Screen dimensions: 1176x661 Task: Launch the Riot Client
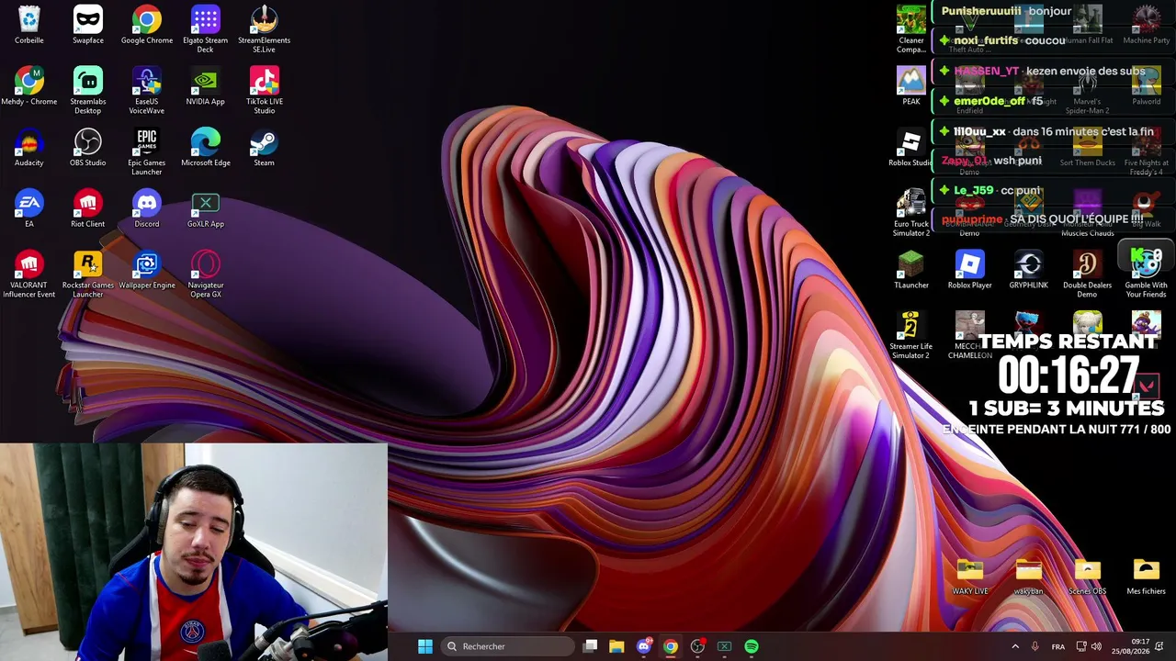[x=88, y=208]
